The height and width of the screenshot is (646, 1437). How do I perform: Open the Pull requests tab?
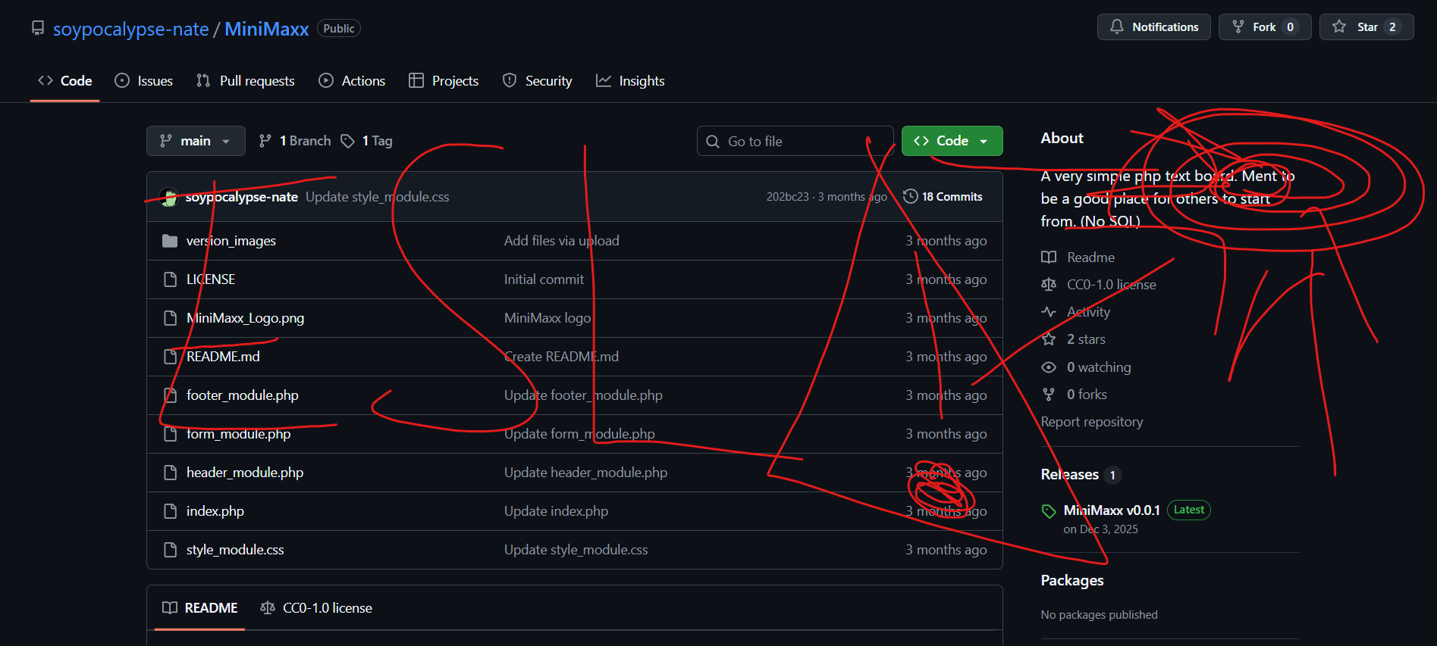245,81
